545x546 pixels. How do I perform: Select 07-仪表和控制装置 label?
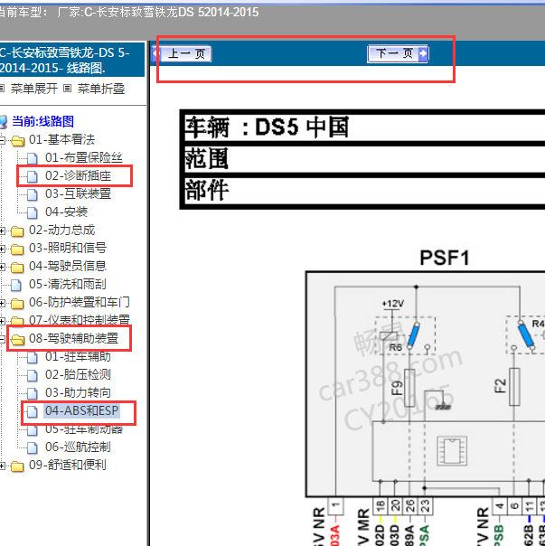[x=80, y=320]
